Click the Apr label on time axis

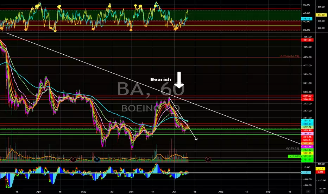(38, 192)
